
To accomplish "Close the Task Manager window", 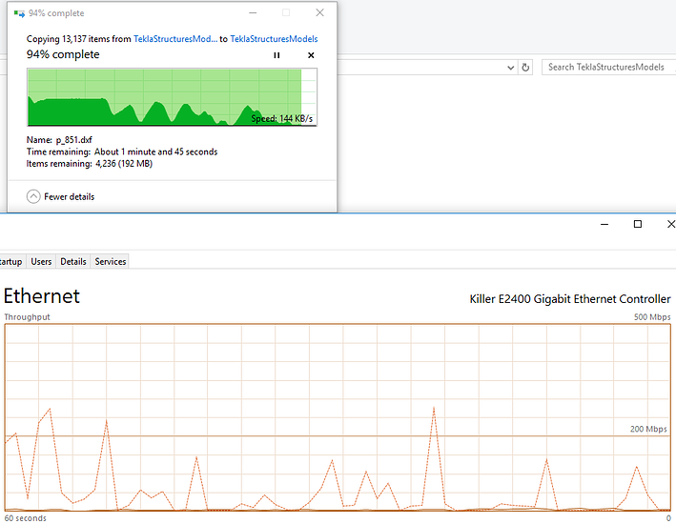I will (670, 224).
